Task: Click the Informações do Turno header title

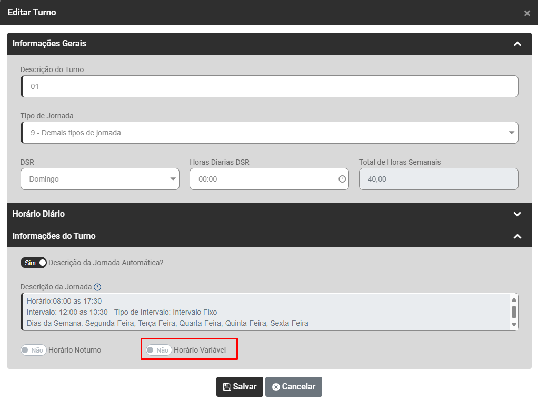Action: [54, 236]
